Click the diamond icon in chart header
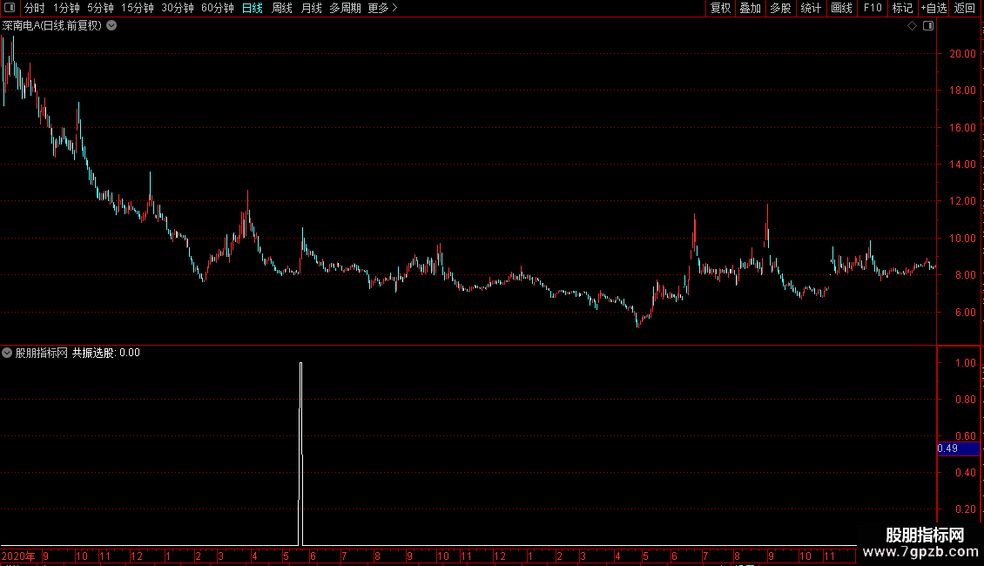 tap(912, 26)
